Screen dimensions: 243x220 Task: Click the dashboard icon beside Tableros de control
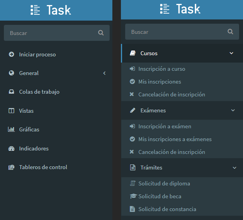[11, 167]
